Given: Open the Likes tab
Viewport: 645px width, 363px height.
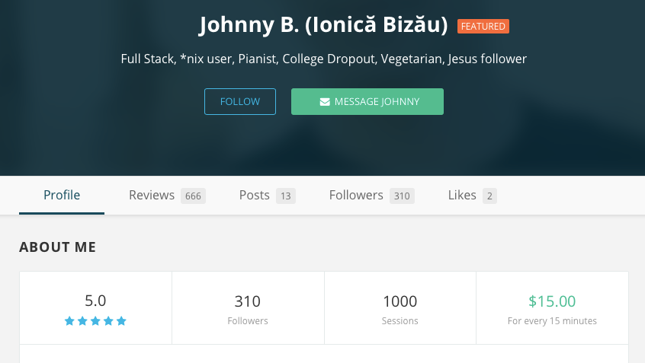Looking at the screenshot, I should click(472, 195).
